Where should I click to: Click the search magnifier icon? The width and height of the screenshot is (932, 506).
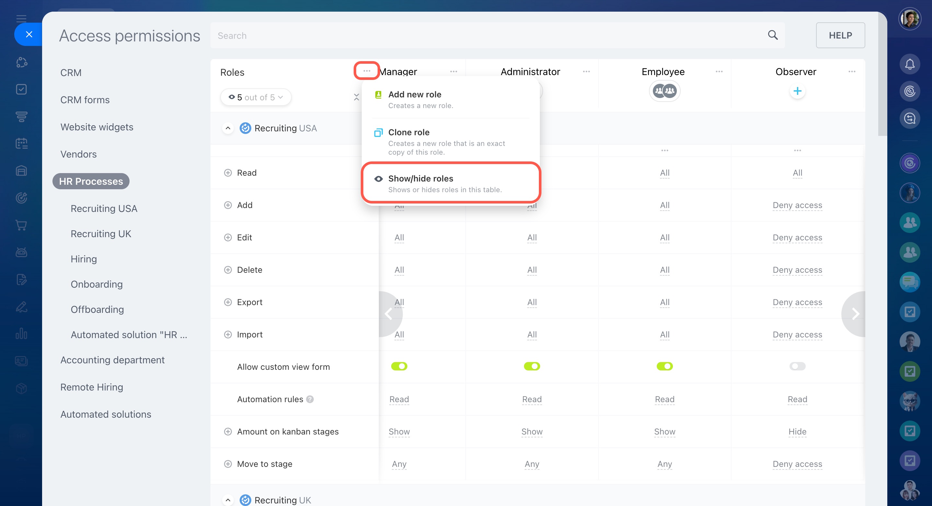[x=772, y=35]
